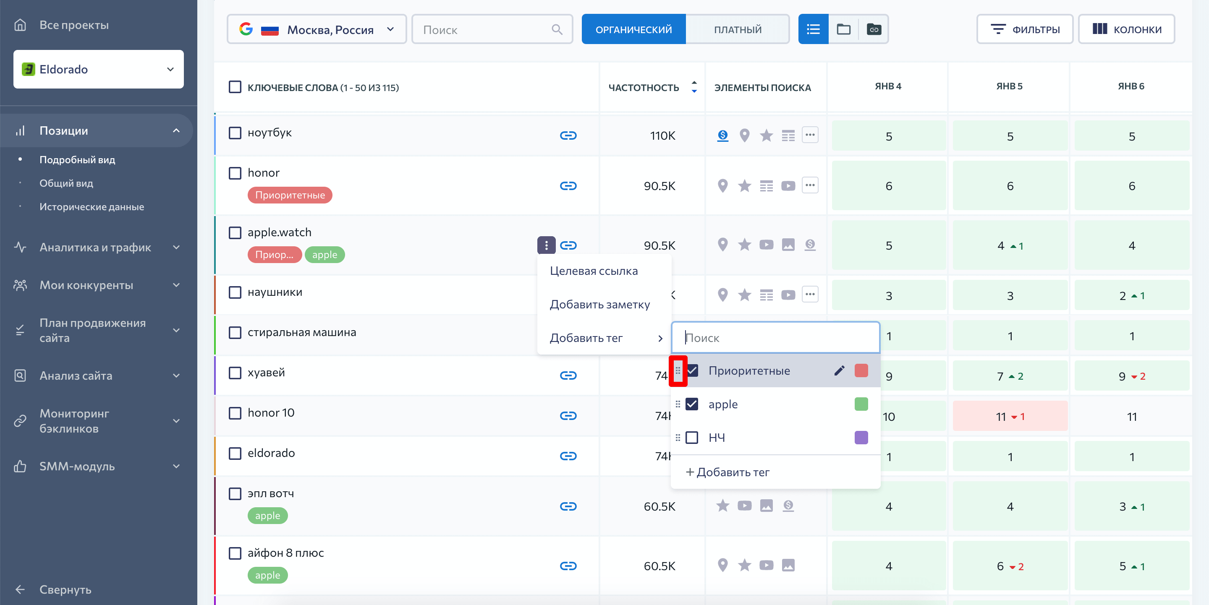Show more search elements for ноутбук
1209x605 pixels.
(810, 135)
